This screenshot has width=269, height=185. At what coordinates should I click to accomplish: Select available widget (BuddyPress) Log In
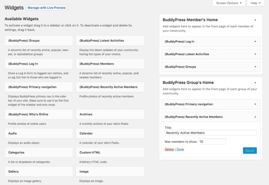point(39,64)
